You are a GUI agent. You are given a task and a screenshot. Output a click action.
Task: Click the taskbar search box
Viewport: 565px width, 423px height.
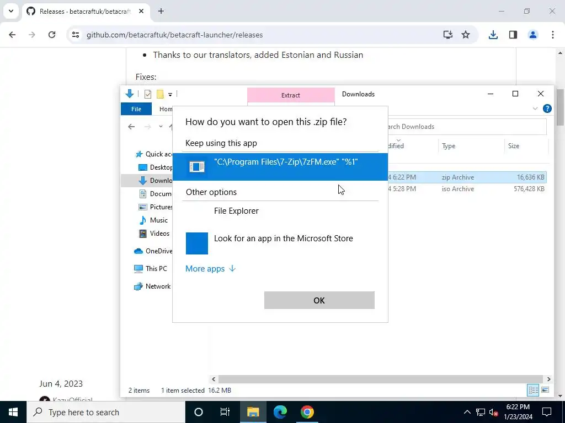pos(106,412)
